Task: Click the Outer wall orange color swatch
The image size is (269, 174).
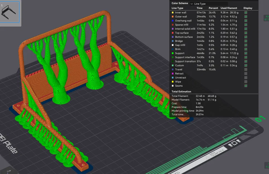Action: point(172,17)
